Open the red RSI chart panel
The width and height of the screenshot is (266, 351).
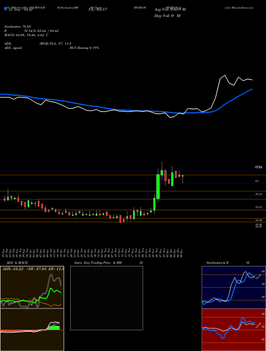pyautogui.click(x=234, y=330)
